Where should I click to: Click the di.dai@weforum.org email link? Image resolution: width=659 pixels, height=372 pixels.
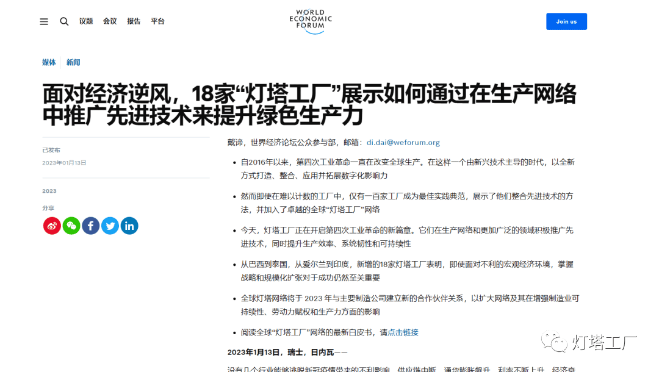click(x=403, y=143)
